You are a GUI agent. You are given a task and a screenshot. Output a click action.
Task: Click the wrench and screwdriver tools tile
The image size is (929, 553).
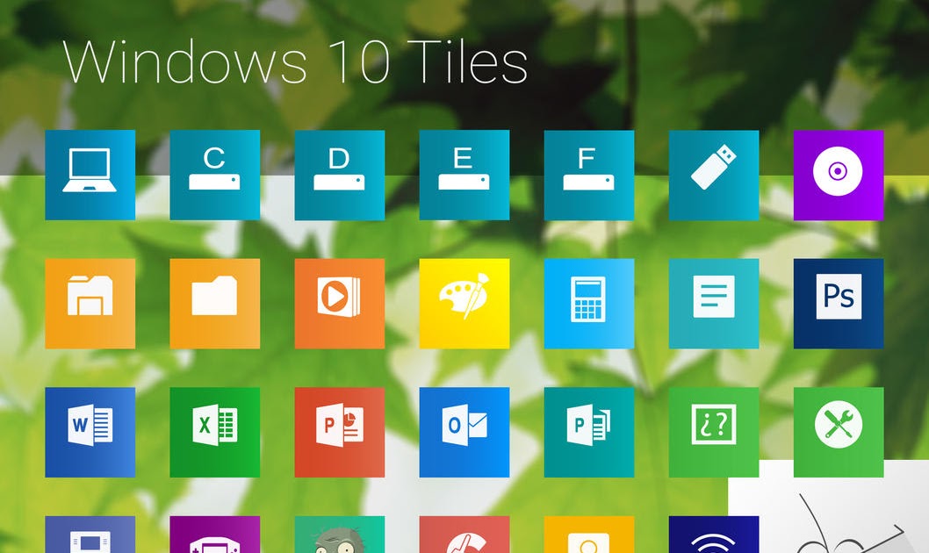click(x=839, y=432)
